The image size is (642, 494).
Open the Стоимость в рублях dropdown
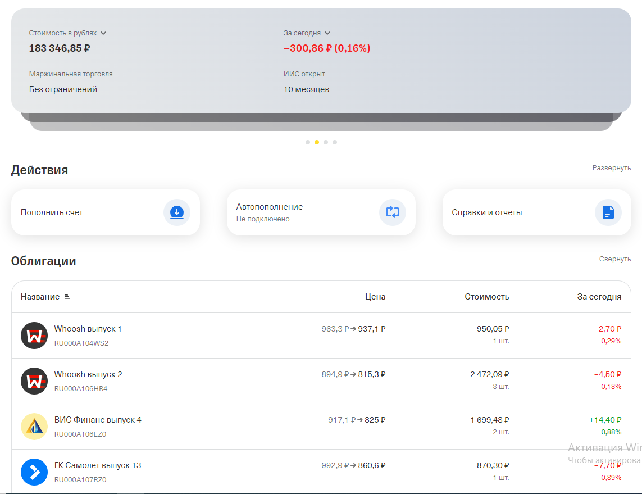[67, 33]
